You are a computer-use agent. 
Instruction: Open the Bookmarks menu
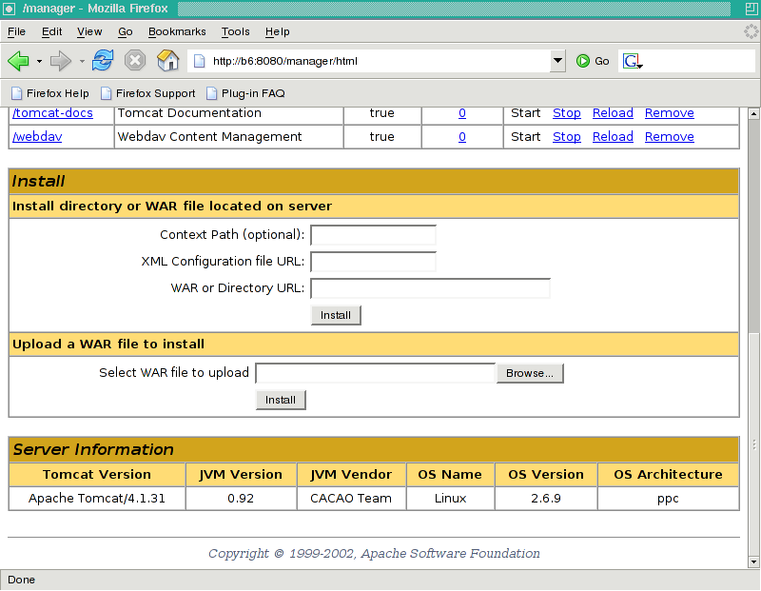[x=177, y=31]
